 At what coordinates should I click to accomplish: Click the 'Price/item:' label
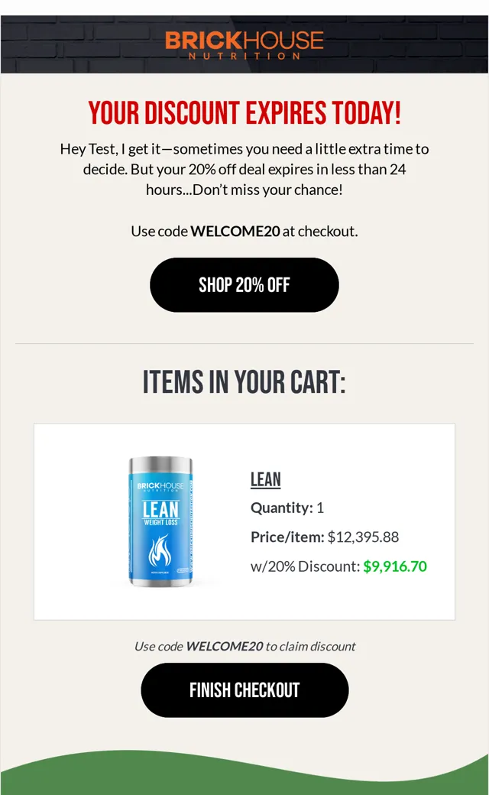point(287,537)
